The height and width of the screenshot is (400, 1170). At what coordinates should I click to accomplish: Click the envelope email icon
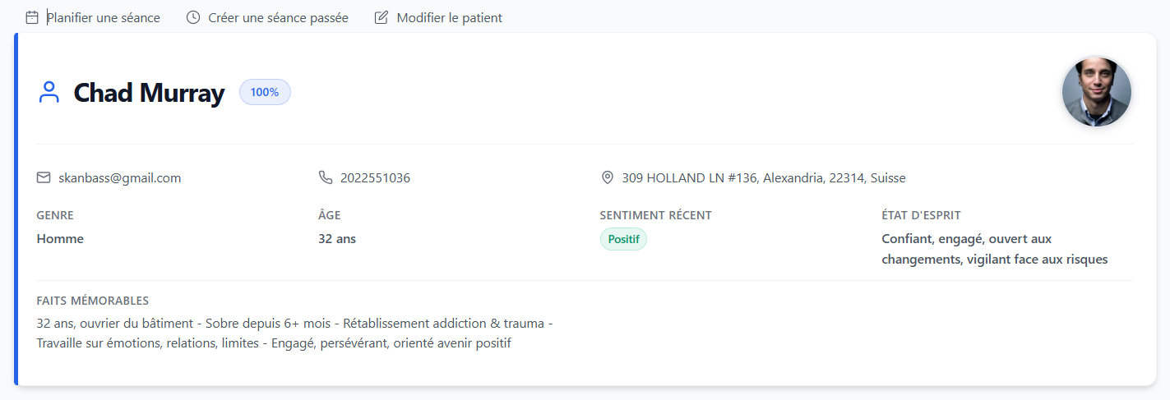pyautogui.click(x=44, y=177)
